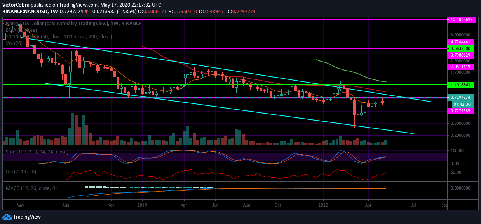Viewport: 481px width, 224px height.
Task: Click the magenta 10.1058697 price label
Action: coord(462,19)
